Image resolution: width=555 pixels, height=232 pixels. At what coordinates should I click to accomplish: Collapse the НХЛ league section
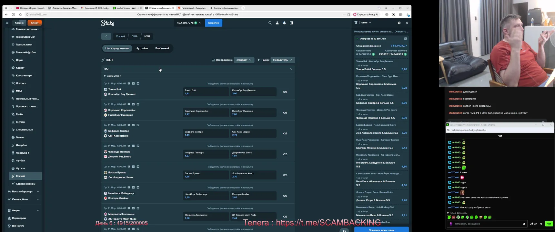291,69
